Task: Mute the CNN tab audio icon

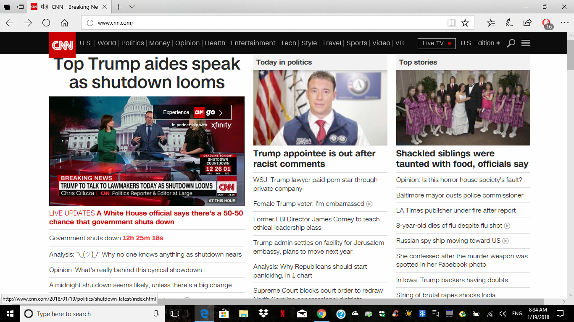Action: click(x=44, y=7)
